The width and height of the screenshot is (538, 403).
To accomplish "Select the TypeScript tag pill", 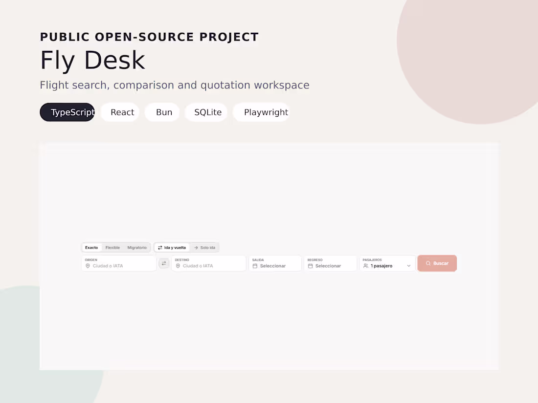I will pyautogui.click(x=67, y=112).
